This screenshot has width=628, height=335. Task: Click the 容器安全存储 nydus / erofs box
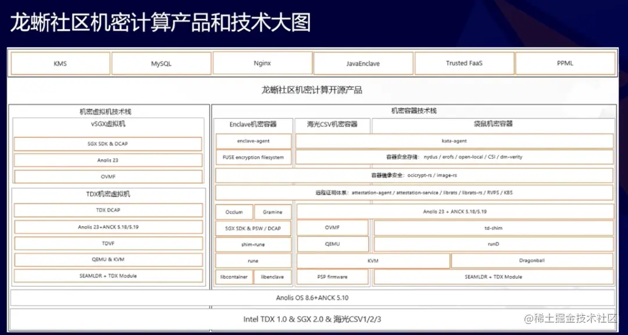click(454, 157)
